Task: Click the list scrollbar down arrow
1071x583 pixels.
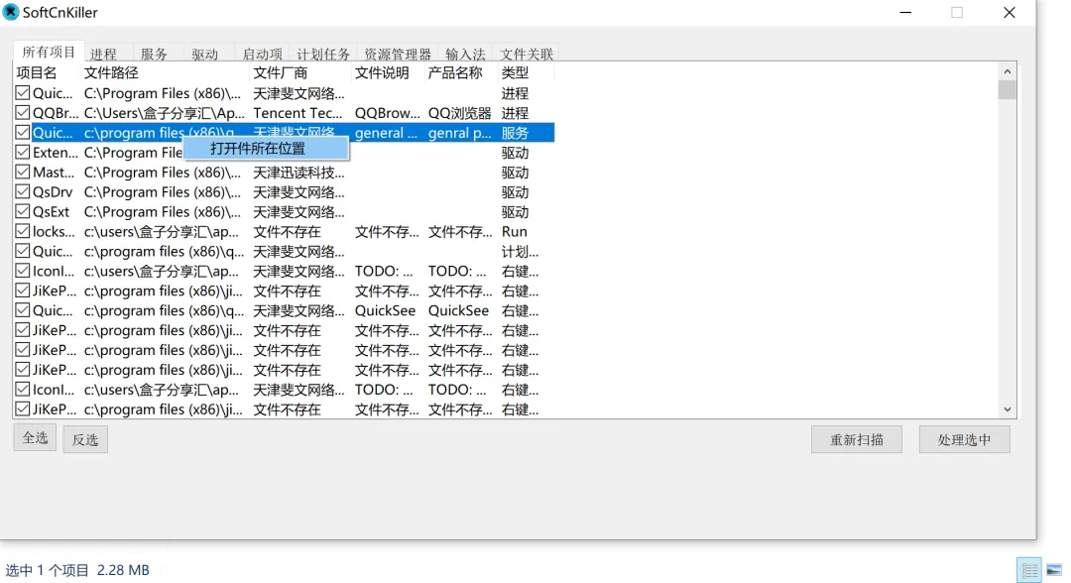Action: click(1008, 409)
